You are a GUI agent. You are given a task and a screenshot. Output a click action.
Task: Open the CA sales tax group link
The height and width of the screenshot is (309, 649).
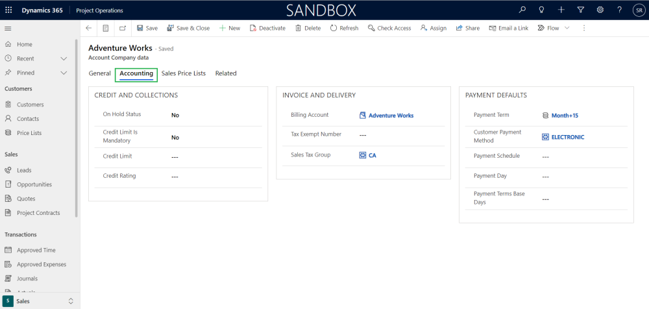pyautogui.click(x=372, y=156)
